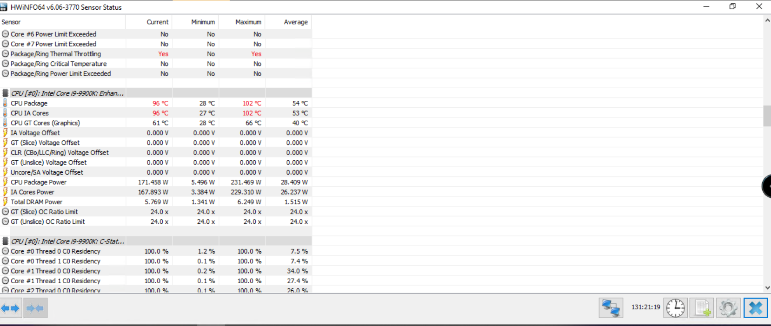Close sensor window with blue X button
Image resolution: width=771 pixels, height=326 pixels.
755,308
